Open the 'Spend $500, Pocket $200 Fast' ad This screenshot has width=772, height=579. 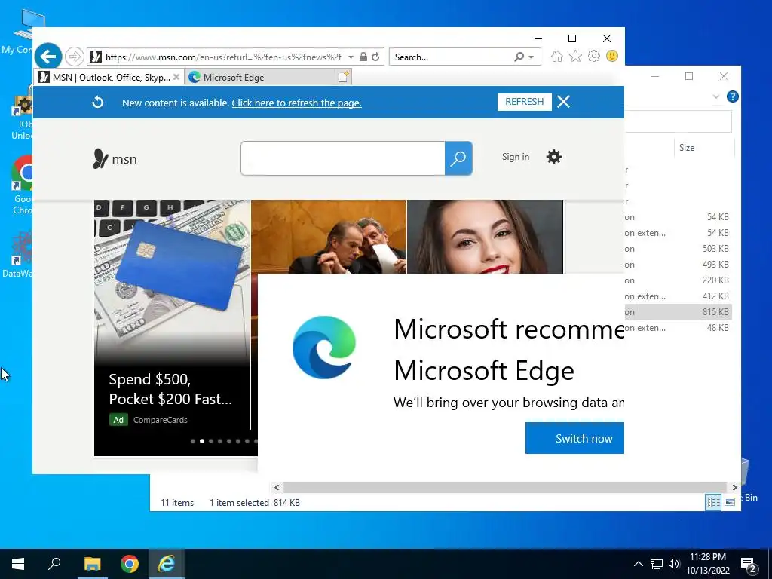(x=170, y=389)
